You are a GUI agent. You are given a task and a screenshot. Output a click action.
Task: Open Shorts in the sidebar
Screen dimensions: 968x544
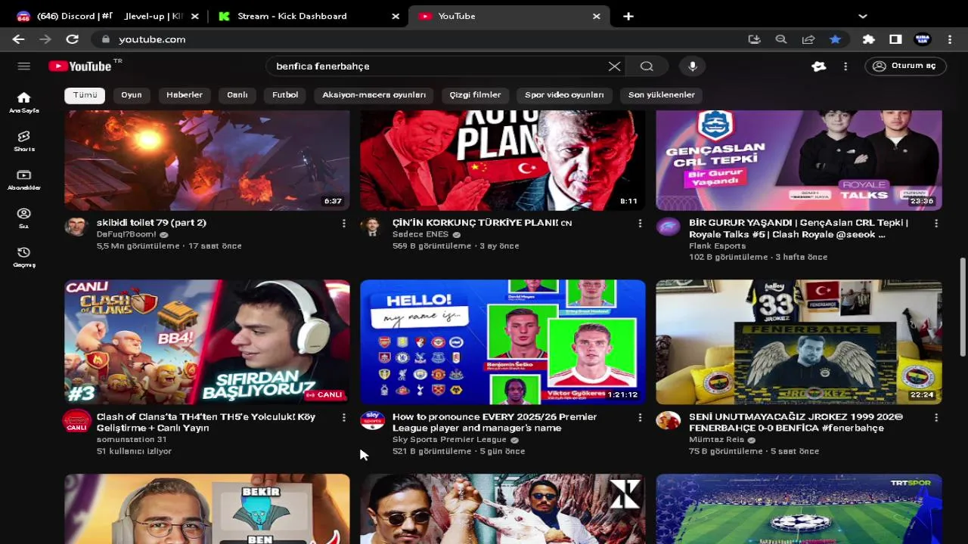click(x=24, y=141)
